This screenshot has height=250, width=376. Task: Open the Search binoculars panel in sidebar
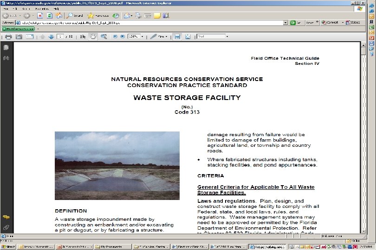[6, 58]
